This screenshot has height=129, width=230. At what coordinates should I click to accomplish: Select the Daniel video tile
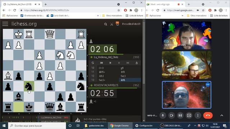(x=187, y=65)
